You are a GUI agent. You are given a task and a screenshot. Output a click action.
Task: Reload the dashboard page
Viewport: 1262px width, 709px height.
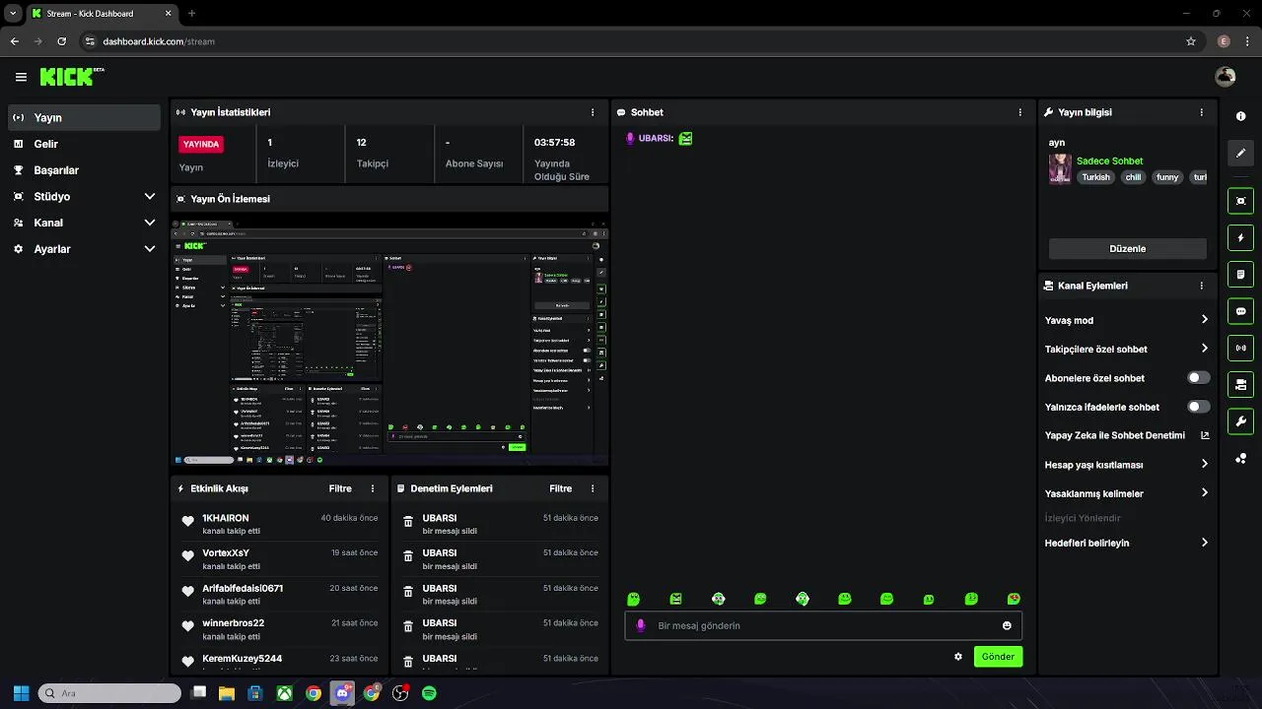(x=61, y=41)
